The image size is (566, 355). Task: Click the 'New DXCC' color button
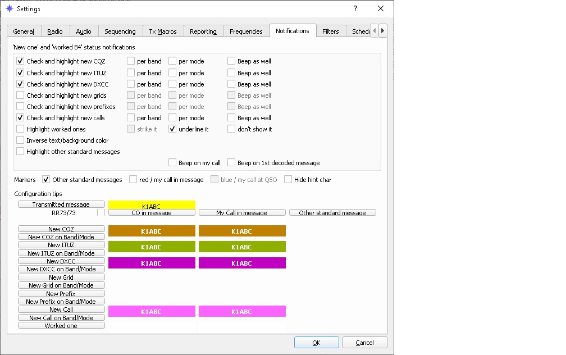[x=61, y=261]
